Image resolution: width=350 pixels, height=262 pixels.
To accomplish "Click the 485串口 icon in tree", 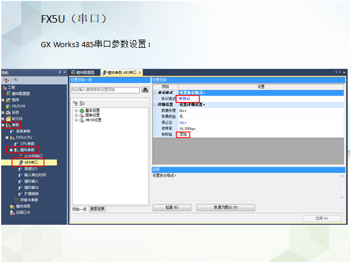I will click(x=21, y=162).
